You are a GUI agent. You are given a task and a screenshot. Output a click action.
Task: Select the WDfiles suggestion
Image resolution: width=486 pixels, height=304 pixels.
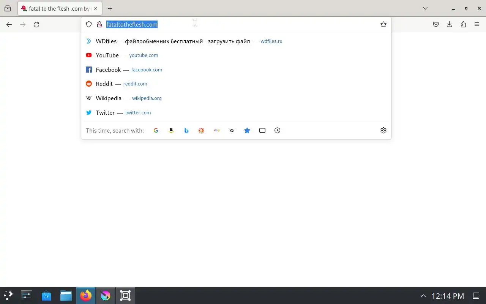point(236,41)
